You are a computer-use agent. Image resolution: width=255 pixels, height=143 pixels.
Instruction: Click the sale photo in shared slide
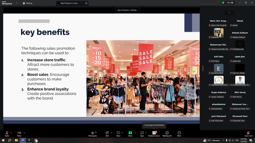[143, 78]
